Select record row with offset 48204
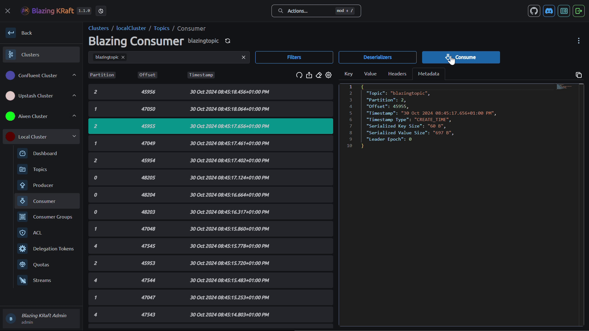The height and width of the screenshot is (331, 589). point(210,195)
